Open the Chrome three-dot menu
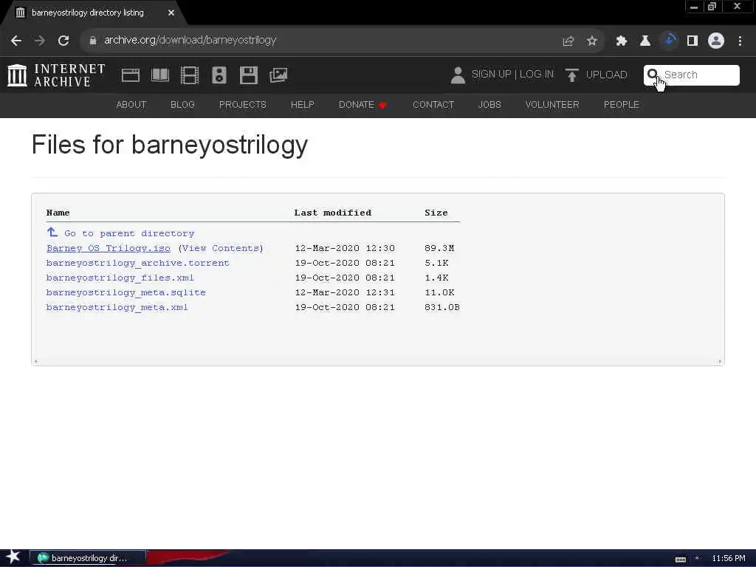 pos(740,41)
